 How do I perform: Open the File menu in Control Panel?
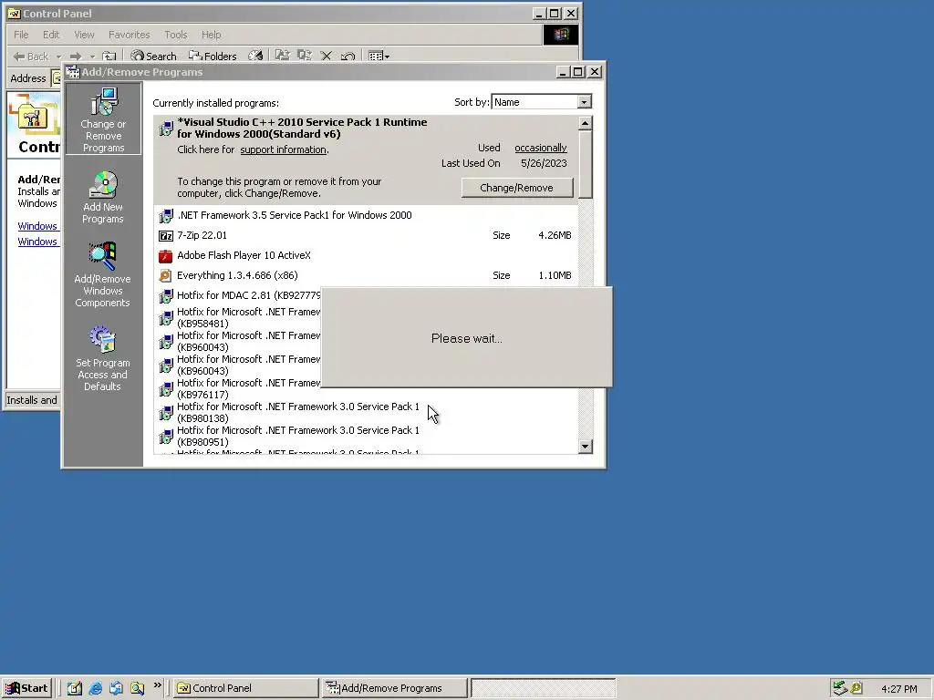point(21,35)
